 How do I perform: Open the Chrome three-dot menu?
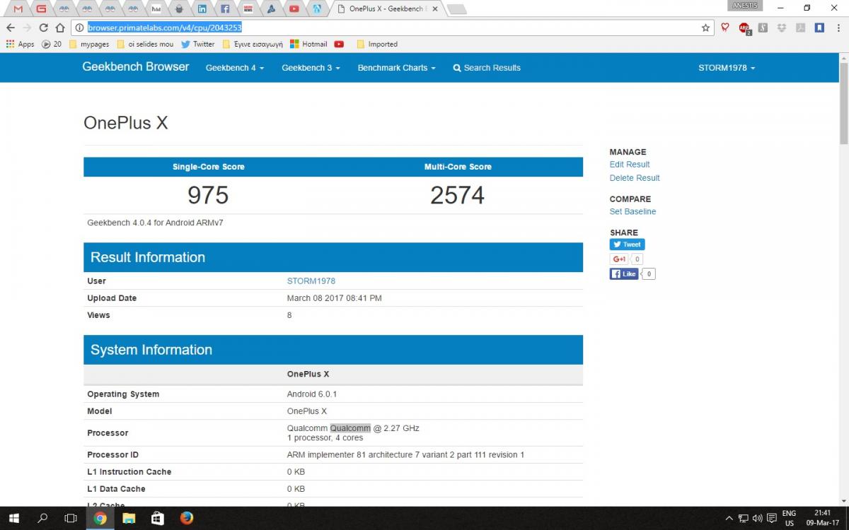pyautogui.click(x=838, y=28)
